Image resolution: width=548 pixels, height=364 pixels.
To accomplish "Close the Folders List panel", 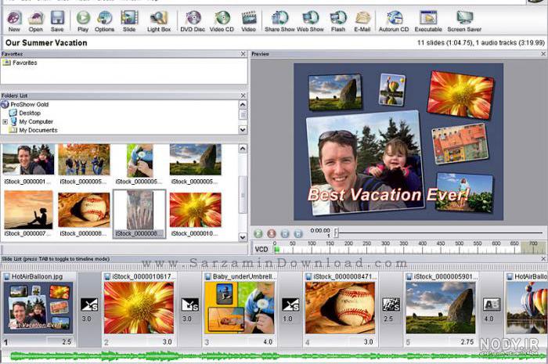I will 243,96.
